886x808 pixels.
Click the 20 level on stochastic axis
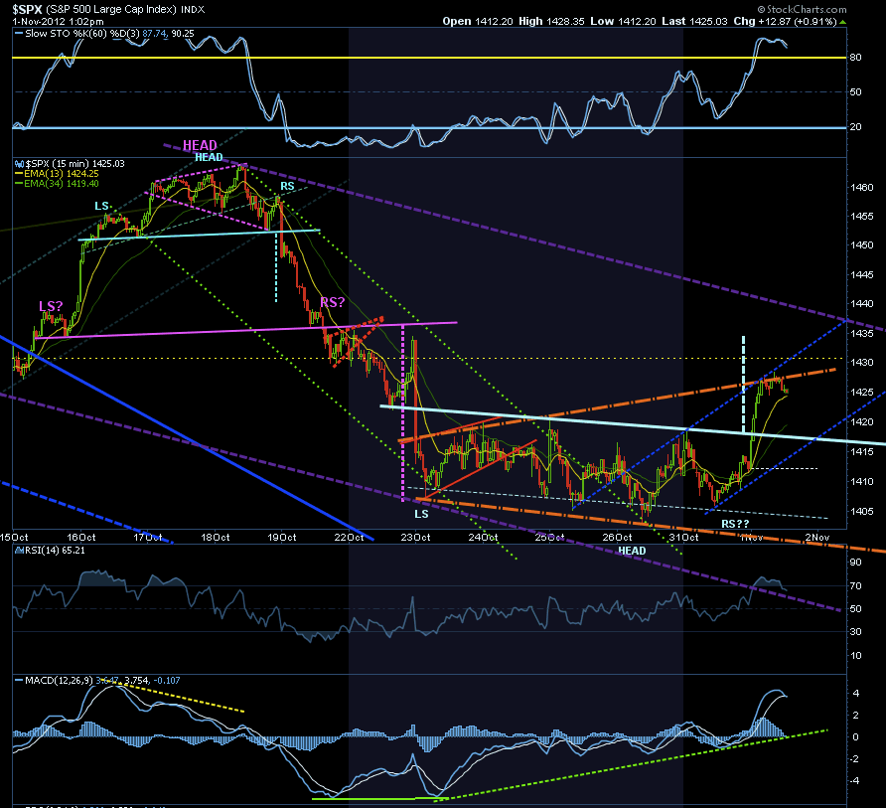855,126
